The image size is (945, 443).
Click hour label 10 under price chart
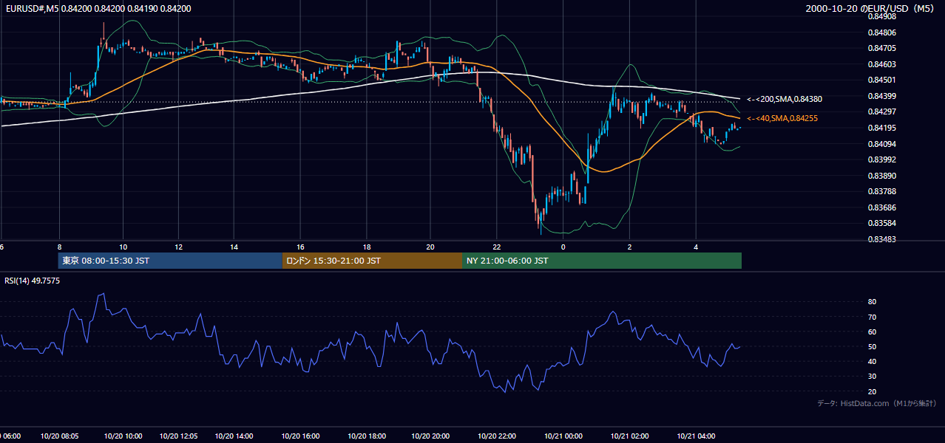(x=123, y=247)
